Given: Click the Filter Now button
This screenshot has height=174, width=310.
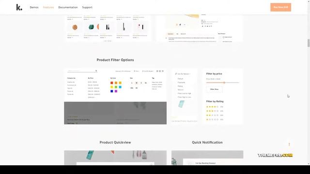Looking at the screenshot, I should point(214,89).
